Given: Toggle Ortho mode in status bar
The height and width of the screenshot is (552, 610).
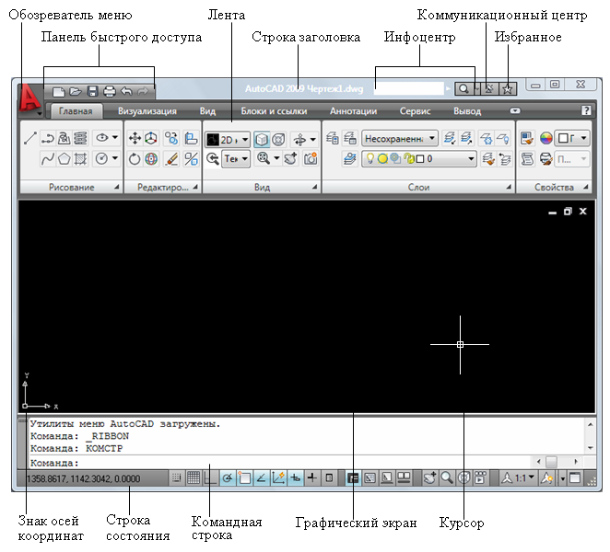Looking at the screenshot, I should (210, 477).
